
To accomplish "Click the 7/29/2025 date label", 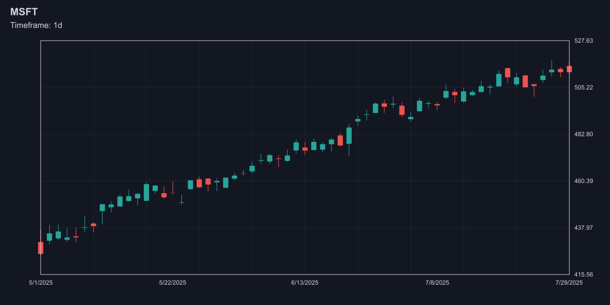I will [569, 283].
